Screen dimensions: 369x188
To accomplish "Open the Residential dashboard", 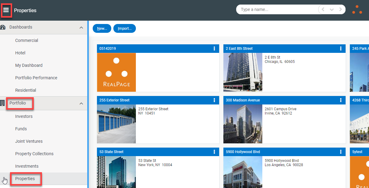I will 26,90.
